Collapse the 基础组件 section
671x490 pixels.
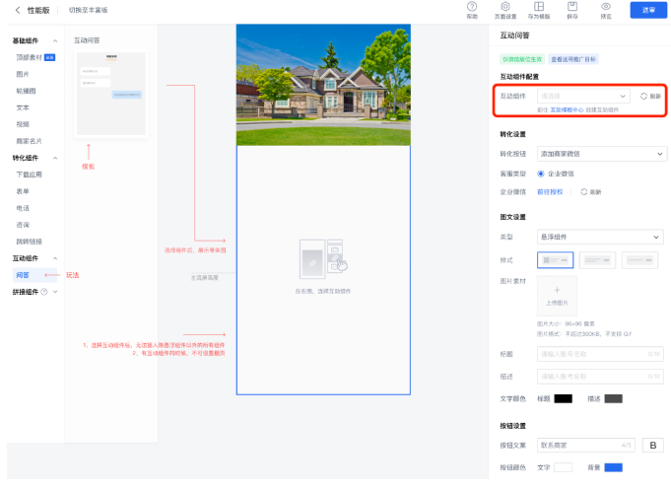pos(55,41)
